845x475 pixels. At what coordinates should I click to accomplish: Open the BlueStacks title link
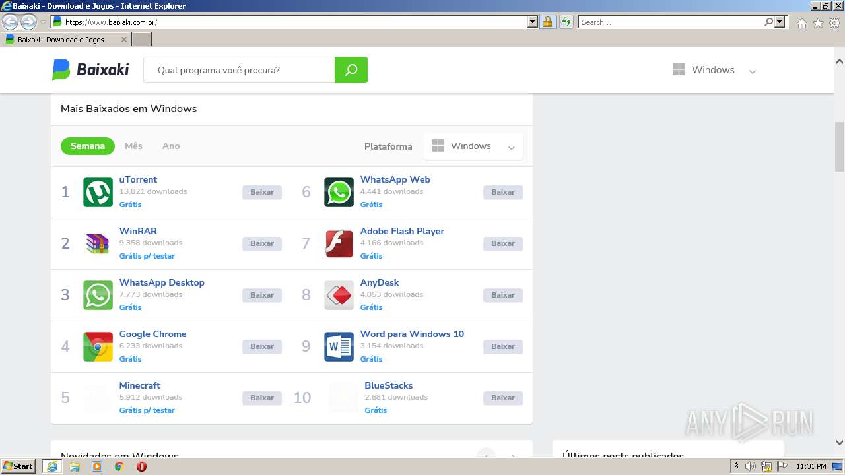pyautogui.click(x=389, y=385)
